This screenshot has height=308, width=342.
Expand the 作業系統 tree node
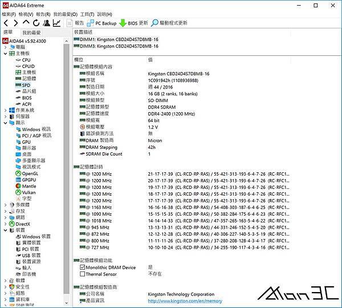[x=6, y=110]
